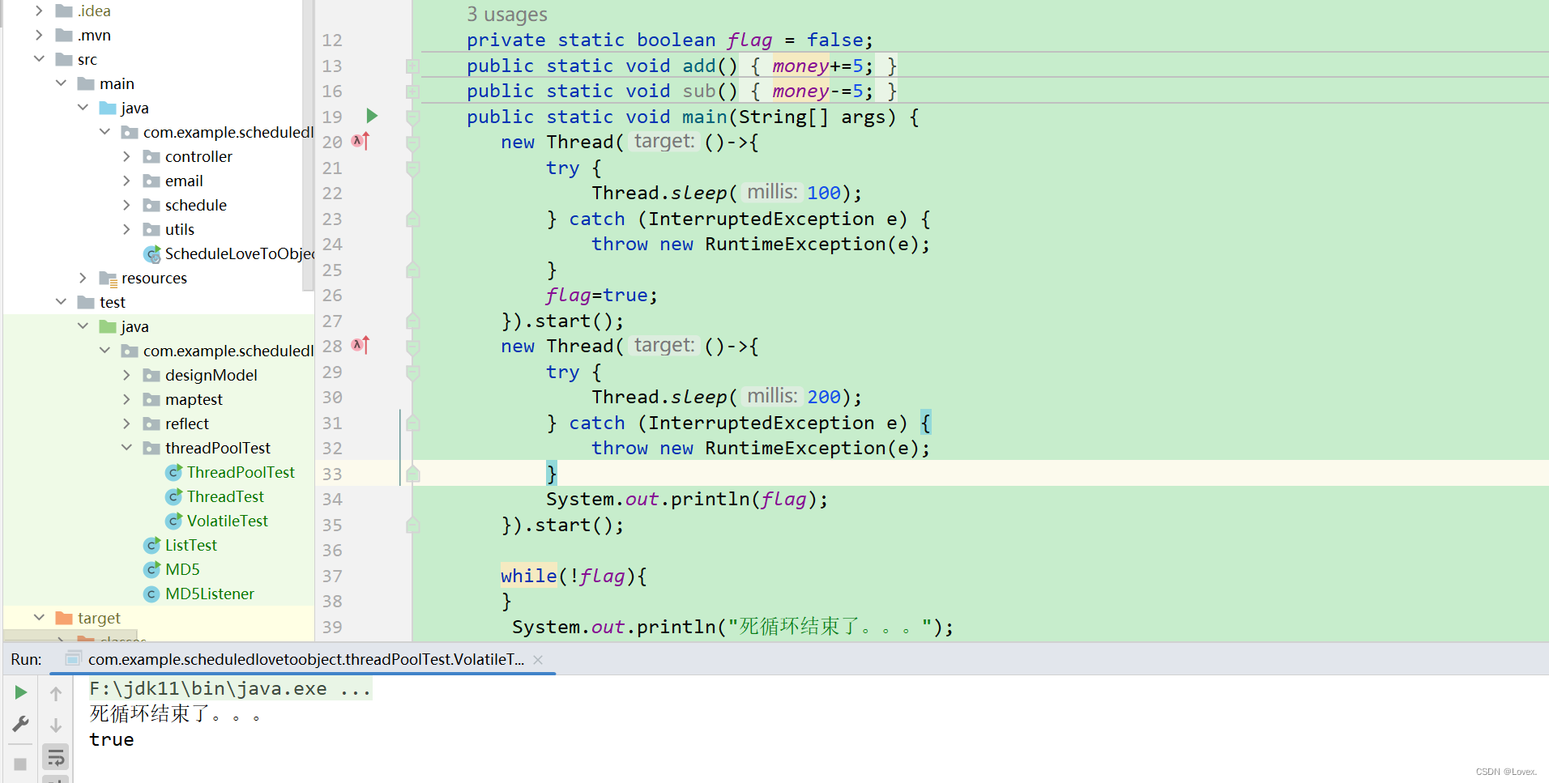The height and width of the screenshot is (783, 1549).
Task: Toggle soft-wrap in Run console
Action: [56, 758]
